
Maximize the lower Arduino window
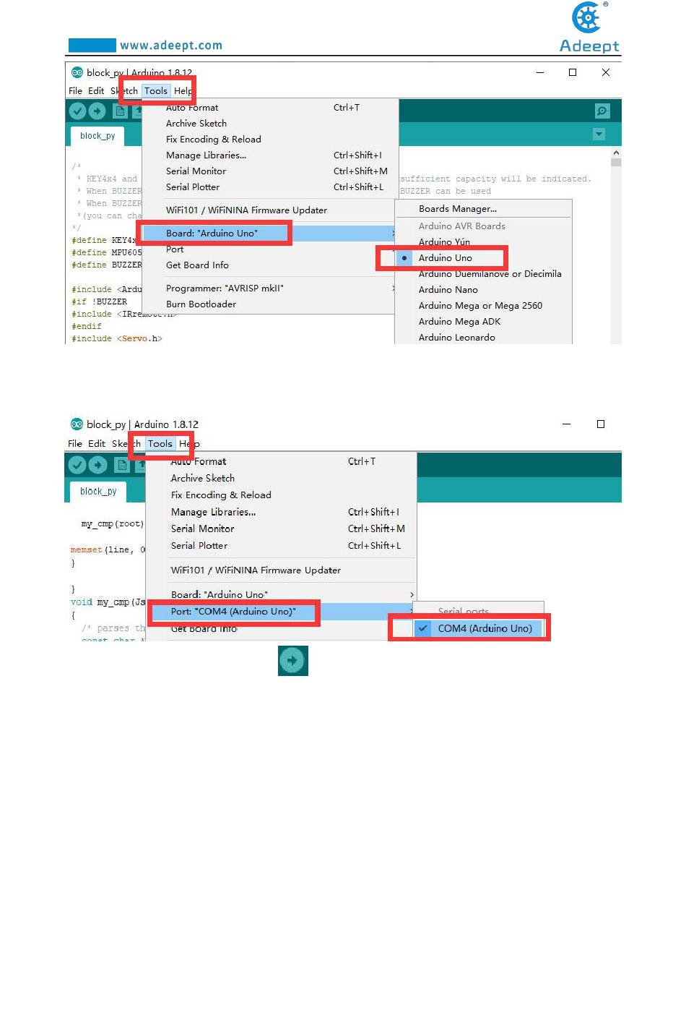click(601, 424)
